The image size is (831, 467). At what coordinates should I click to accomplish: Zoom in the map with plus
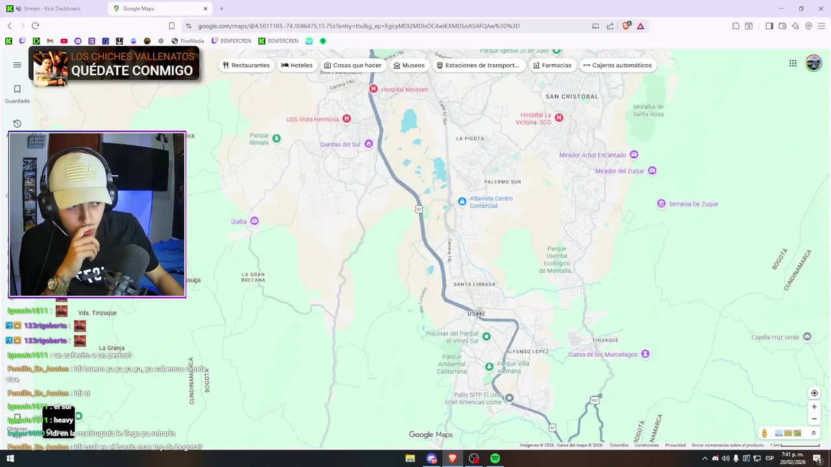click(x=814, y=407)
